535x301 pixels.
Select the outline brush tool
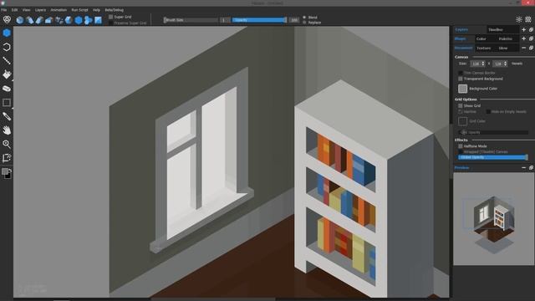7,47
